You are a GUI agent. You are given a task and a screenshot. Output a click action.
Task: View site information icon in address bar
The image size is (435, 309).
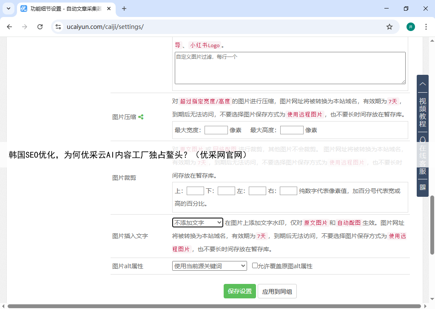point(59,27)
